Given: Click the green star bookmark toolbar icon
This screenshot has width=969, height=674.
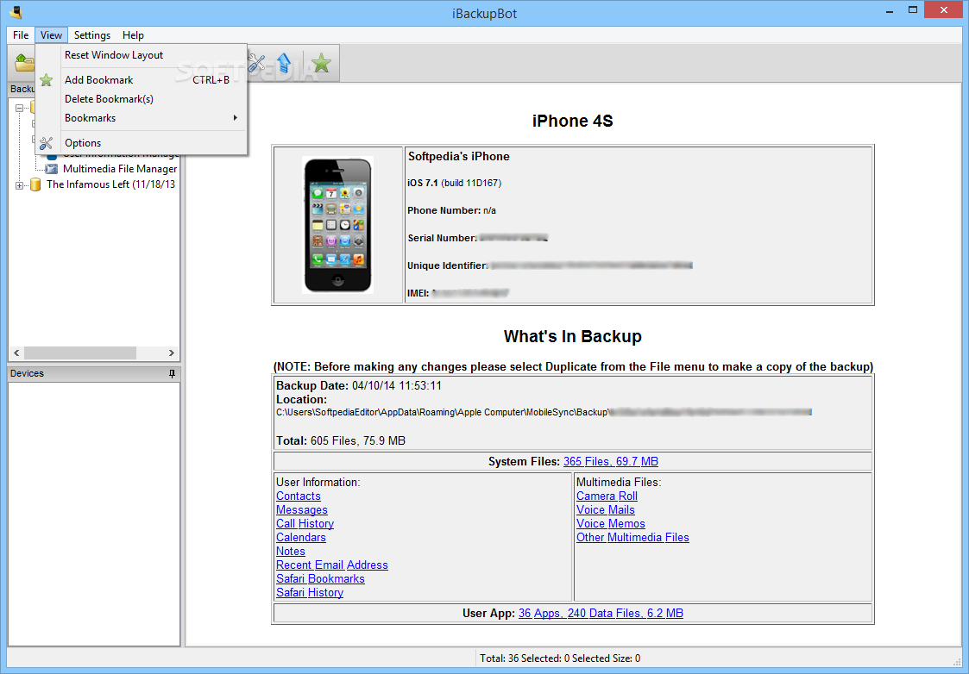Looking at the screenshot, I should 321,62.
